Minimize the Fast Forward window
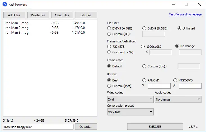The height and width of the screenshot is (132, 206). click(x=174, y=4)
